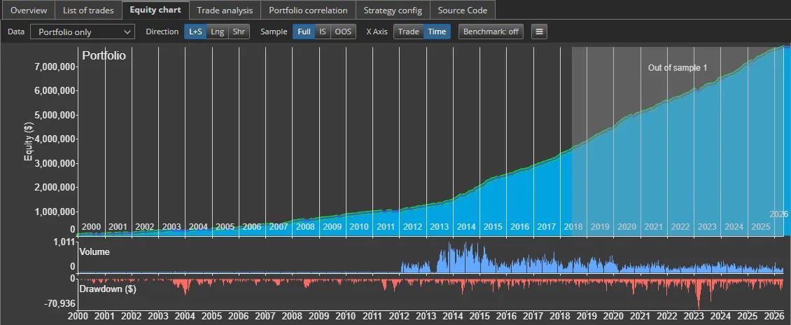Switch to the Source Code tab
The image size is (791, 325).
tap(463, 10)
